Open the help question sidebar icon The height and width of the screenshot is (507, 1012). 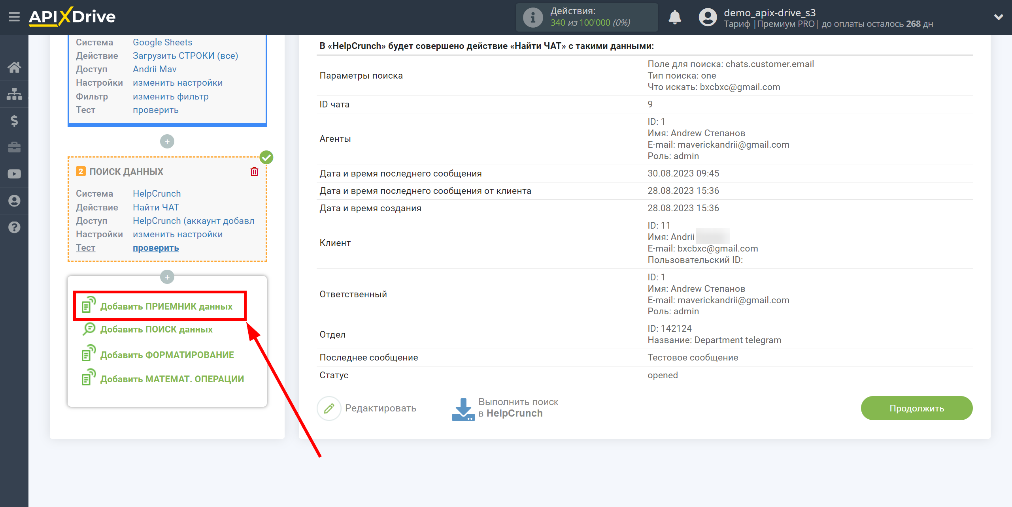click(x=14, y=227)
